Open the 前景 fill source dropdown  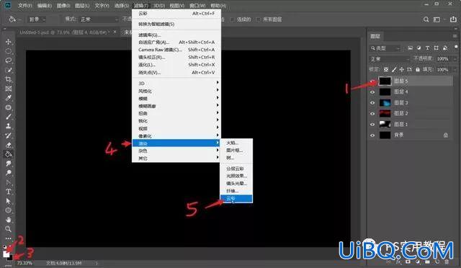coord(37,19)
